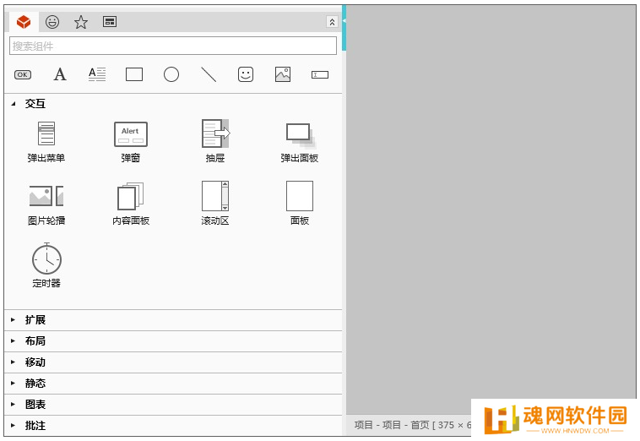Choose the 内容面板 content panel component
The image size is (640, 441).
tap(131, 204)
